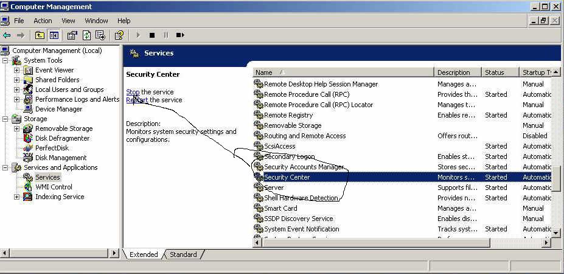
Task: Click the Forward arrow toolbar icon
Action: coord(21,35)
